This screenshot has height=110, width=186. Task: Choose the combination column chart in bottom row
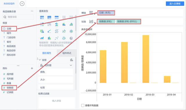tap(49, 38)
